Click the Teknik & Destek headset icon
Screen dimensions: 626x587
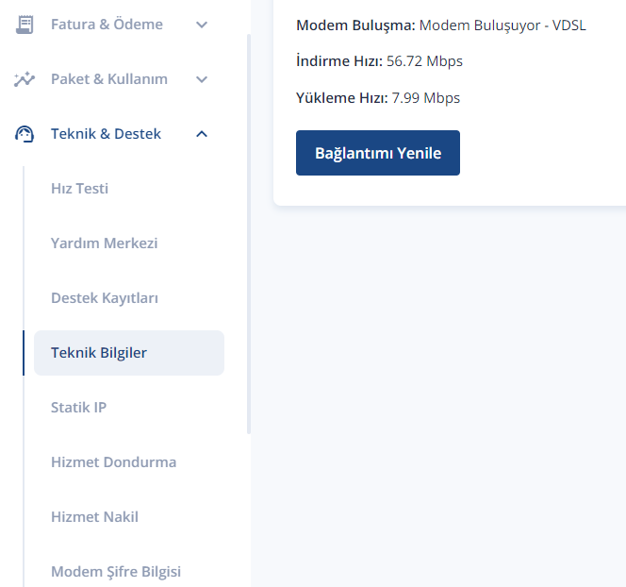coord(25,134)
